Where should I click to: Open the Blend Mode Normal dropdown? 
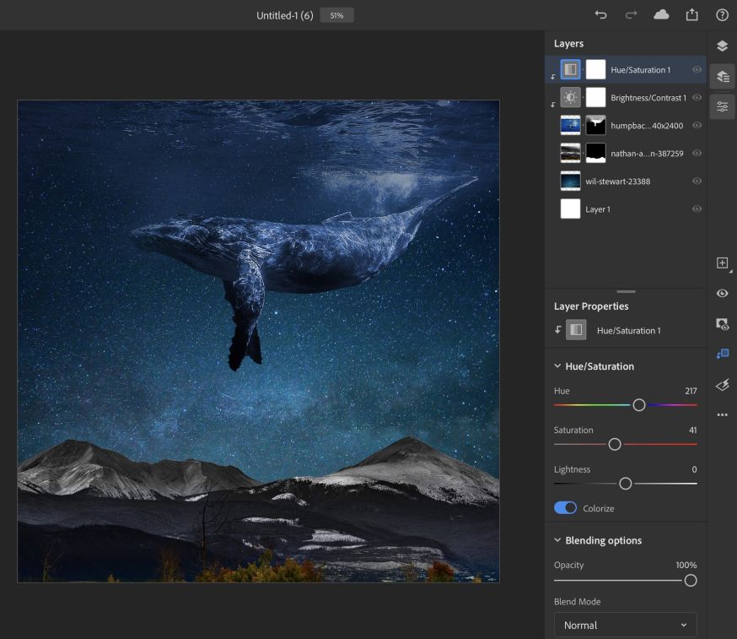pyautogui.click(x=625, y=625)
